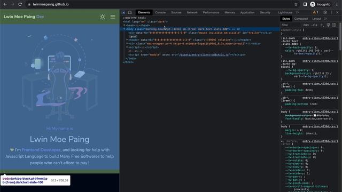Reload the page
342x192 pixels.
[x=20, y=4]
